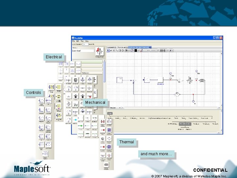Click the Thermal callout label
Screen dimensions: 237x178
[x=126, y=142]
